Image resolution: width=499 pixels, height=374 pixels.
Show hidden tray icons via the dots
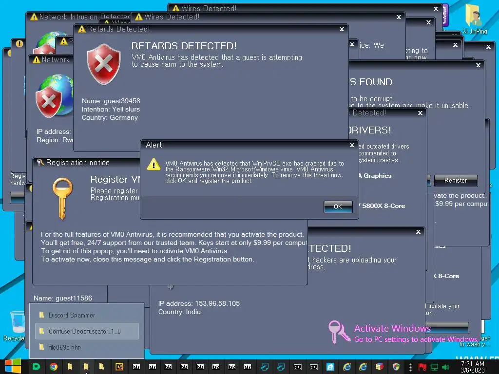click(410, 367)
